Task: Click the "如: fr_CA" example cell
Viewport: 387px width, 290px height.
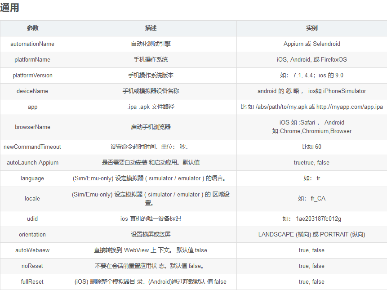Action: (312, 199)
